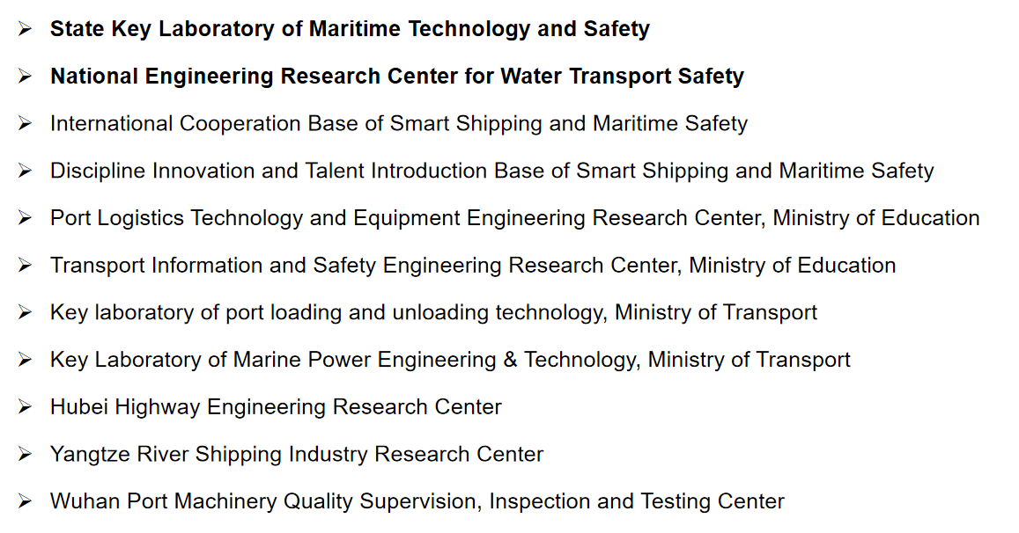Viewport: 1019px width, 533px height.
Task: Click the State Key Laboratory of Maritime Technology heading
Action: [x=350, y=29]
